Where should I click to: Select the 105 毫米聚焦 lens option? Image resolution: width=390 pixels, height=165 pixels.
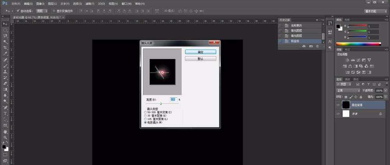coord(146,119)
